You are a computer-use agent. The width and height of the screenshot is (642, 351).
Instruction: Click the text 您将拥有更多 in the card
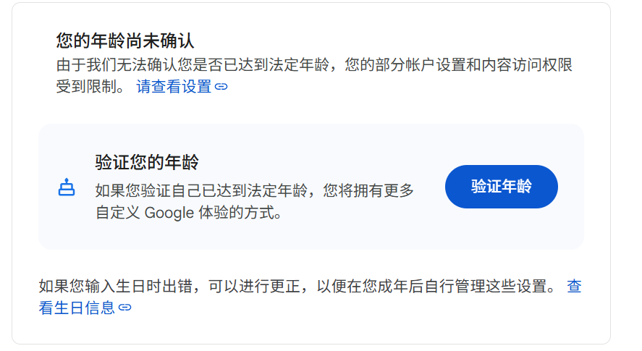[368, 191]
